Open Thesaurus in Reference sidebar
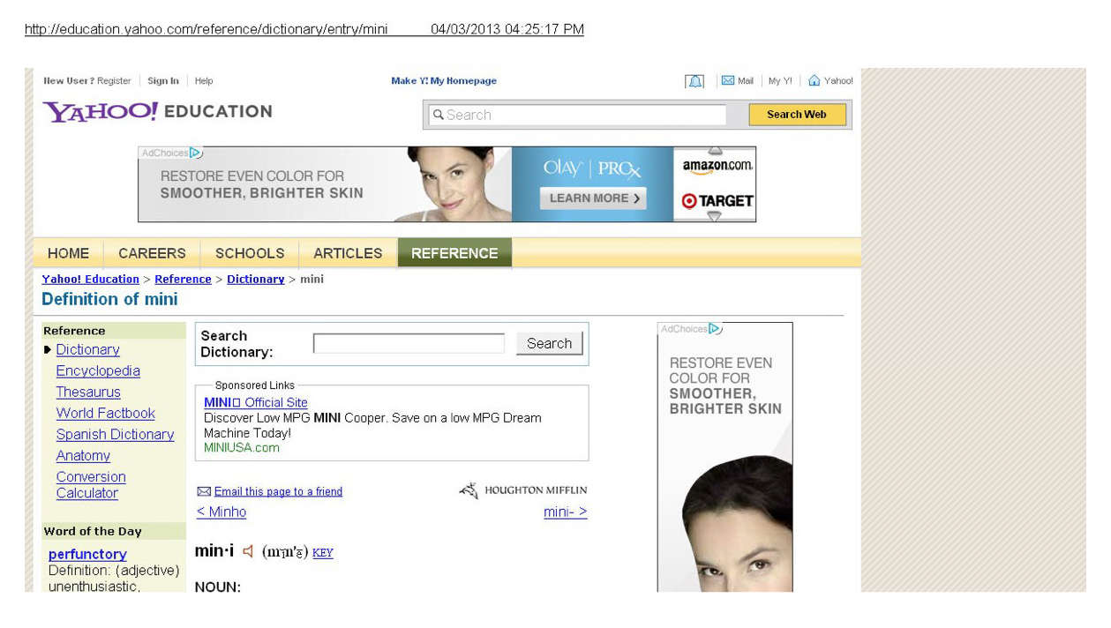The width and height of the screenshot is (1111, 628). click(x=88, y=392)
